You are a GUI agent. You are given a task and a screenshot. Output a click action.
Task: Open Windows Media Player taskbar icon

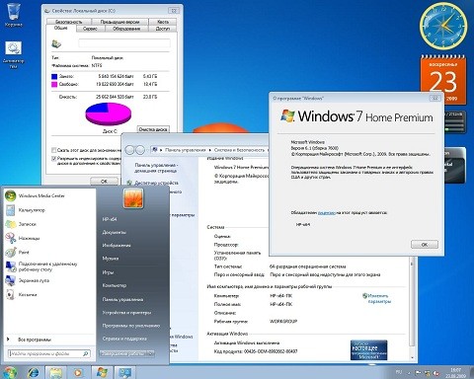78,373
